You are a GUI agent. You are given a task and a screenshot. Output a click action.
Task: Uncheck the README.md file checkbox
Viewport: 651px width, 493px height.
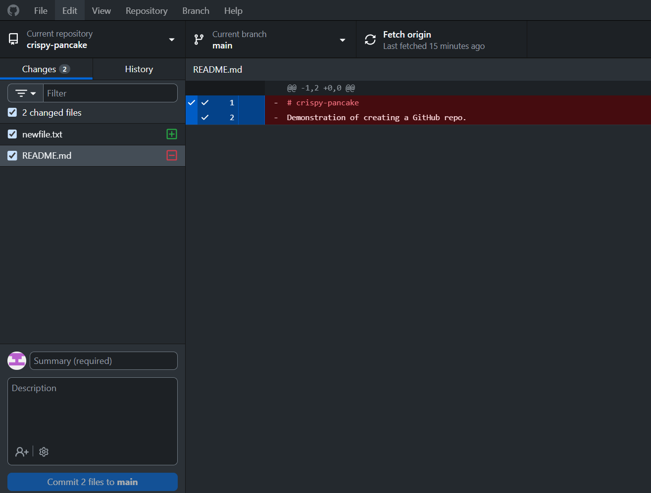click(x=12, y=155)
